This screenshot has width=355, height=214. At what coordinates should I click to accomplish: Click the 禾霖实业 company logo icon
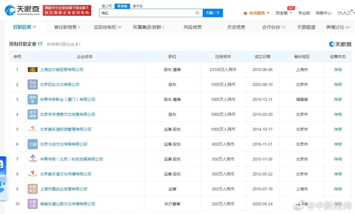33,189
